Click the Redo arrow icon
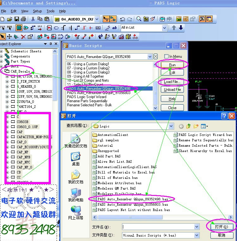Screen dimensions: 237x241 point(130,19)
